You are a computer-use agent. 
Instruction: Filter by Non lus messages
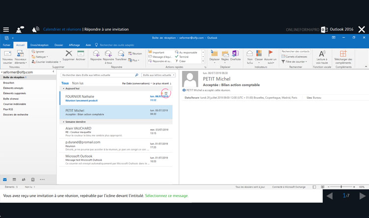78,83
